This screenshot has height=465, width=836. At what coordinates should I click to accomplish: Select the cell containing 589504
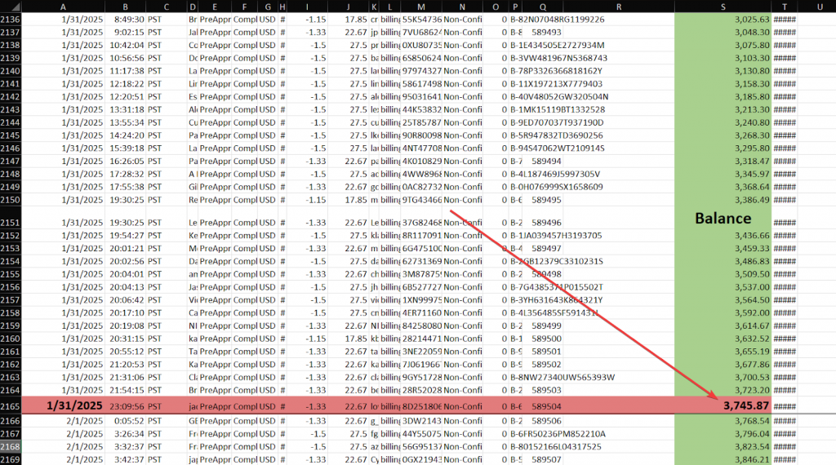545,405
